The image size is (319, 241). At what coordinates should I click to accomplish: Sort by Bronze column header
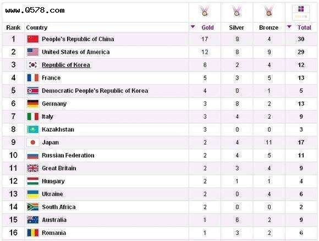tap(268, 27)
